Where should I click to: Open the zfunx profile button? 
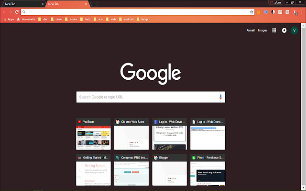[275, 2]
